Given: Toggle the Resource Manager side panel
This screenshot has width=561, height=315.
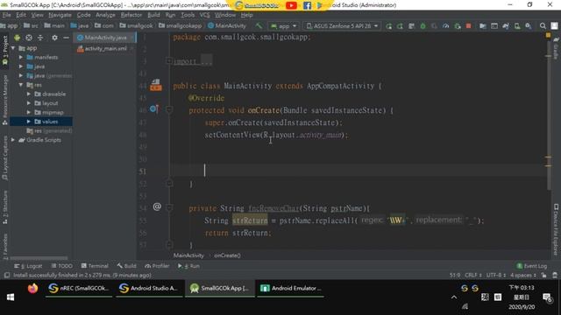Looking at the screenshot, I should coord(5,100).
